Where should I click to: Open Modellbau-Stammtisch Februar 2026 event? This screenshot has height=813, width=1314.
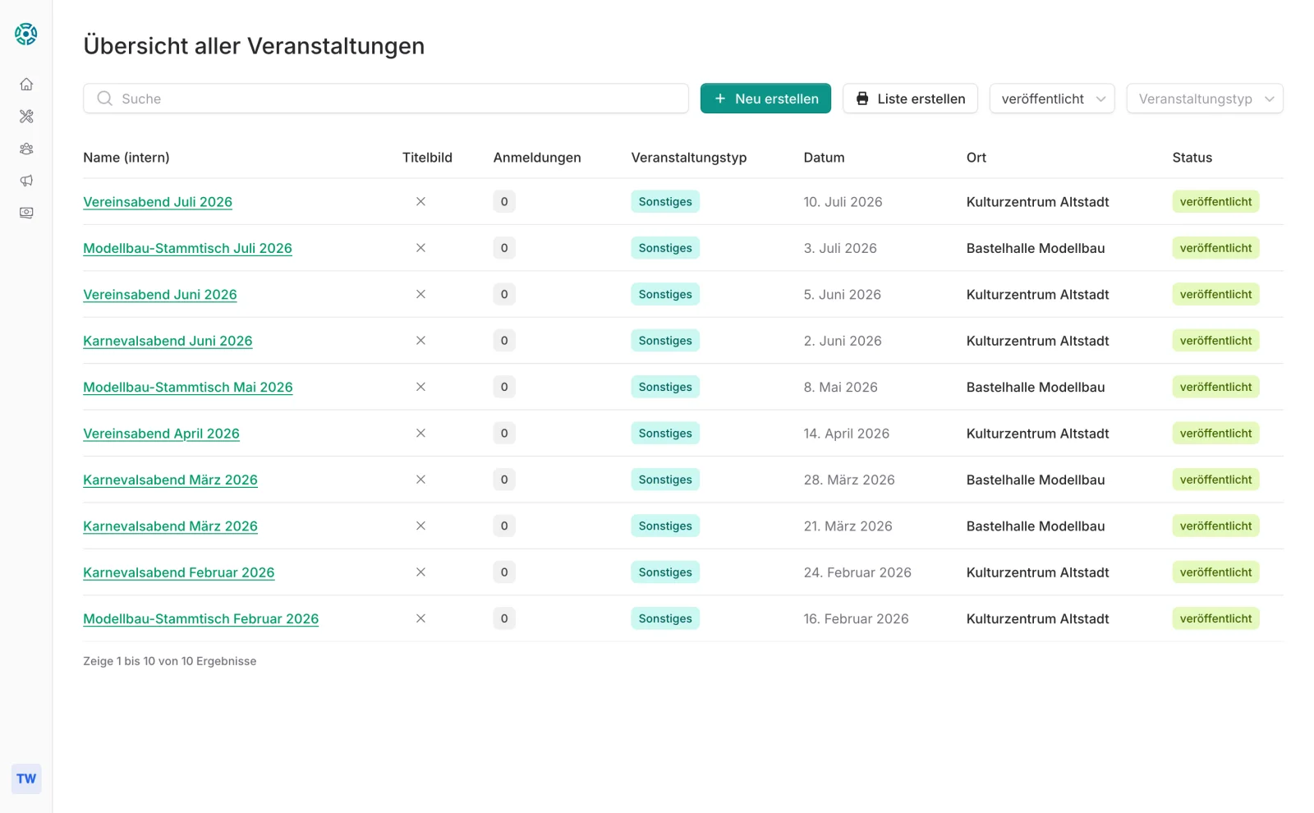point(201,619)
